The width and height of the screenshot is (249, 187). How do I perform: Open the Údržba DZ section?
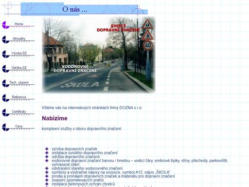click(x=19, y=68)
